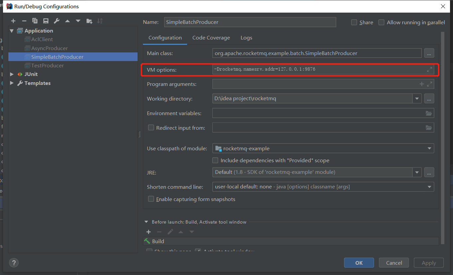Select the Build task row
Image resolution: width=453 pixels, height=275 pixels.
[291, 241]
